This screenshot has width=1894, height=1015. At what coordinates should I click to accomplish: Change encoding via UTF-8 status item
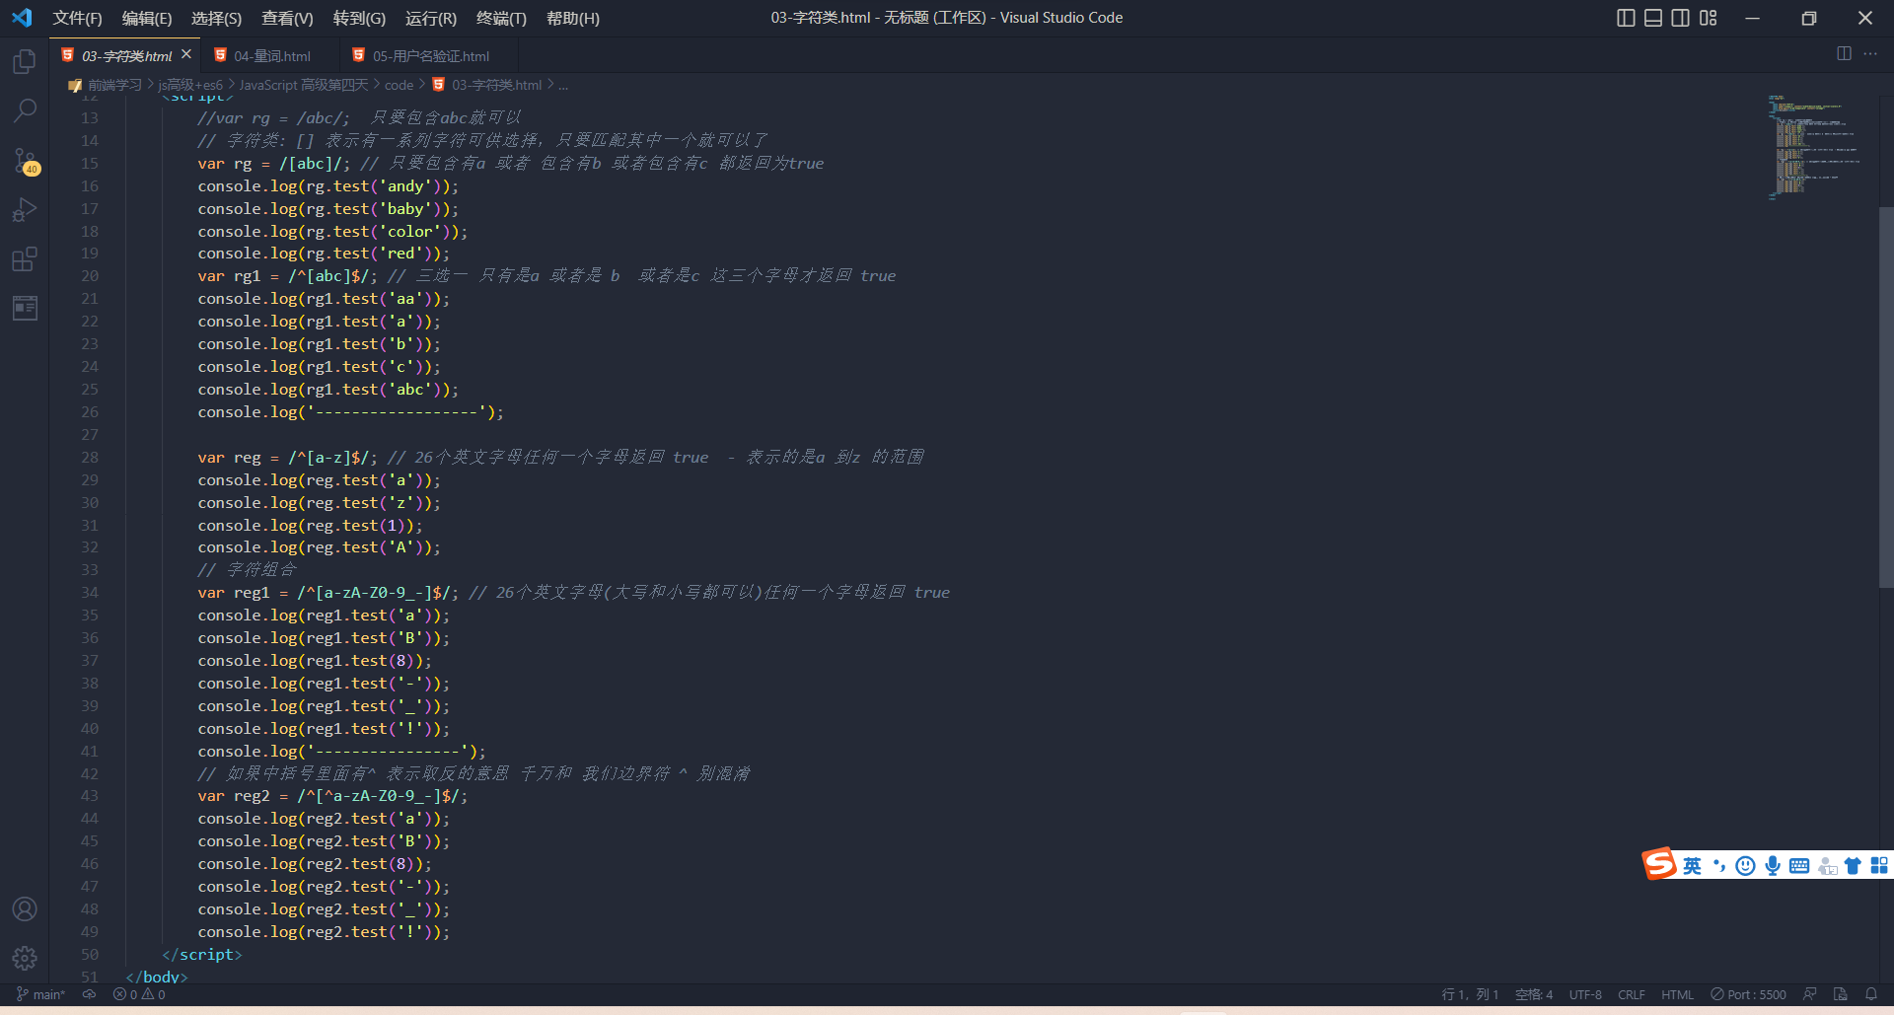[1585, 994]
